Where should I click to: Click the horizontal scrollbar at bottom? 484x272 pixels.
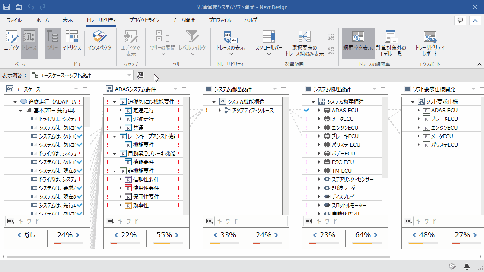point(198,256)
